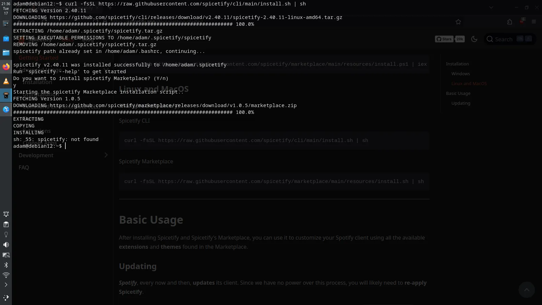Jump to Updating in the page contents

[461, 103]
